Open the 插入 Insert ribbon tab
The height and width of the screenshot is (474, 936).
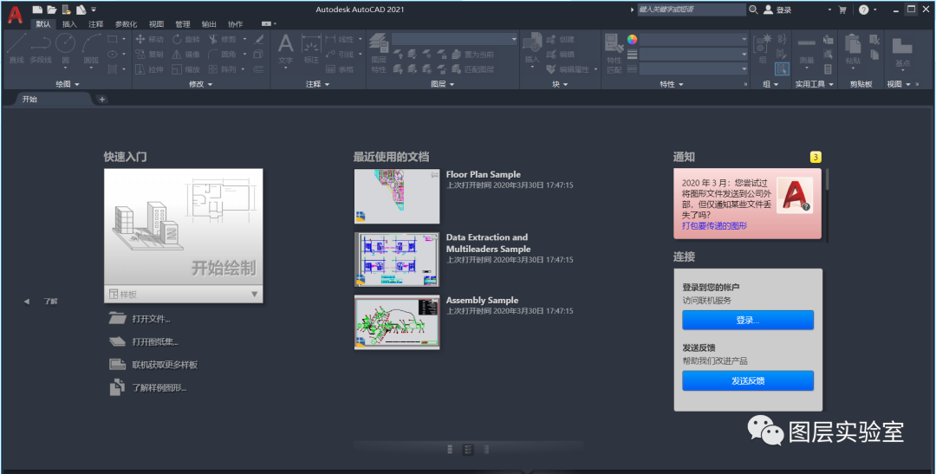coord(70,24)
